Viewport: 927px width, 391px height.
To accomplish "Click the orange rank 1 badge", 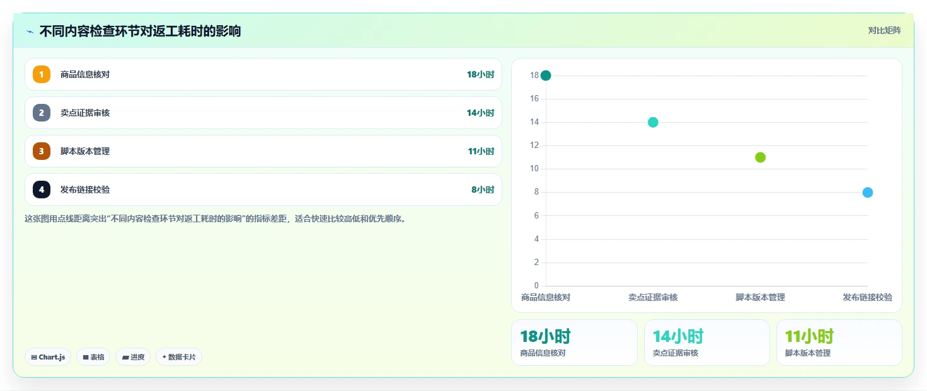I will tap(42, 74).
